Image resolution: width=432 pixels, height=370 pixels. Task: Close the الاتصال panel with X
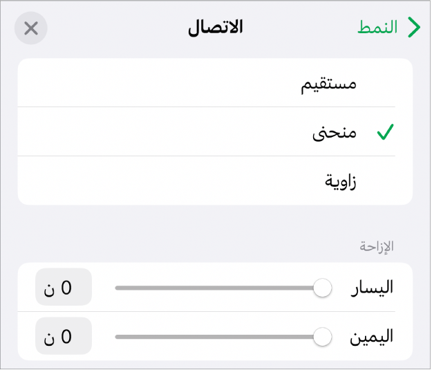(31, 28)
